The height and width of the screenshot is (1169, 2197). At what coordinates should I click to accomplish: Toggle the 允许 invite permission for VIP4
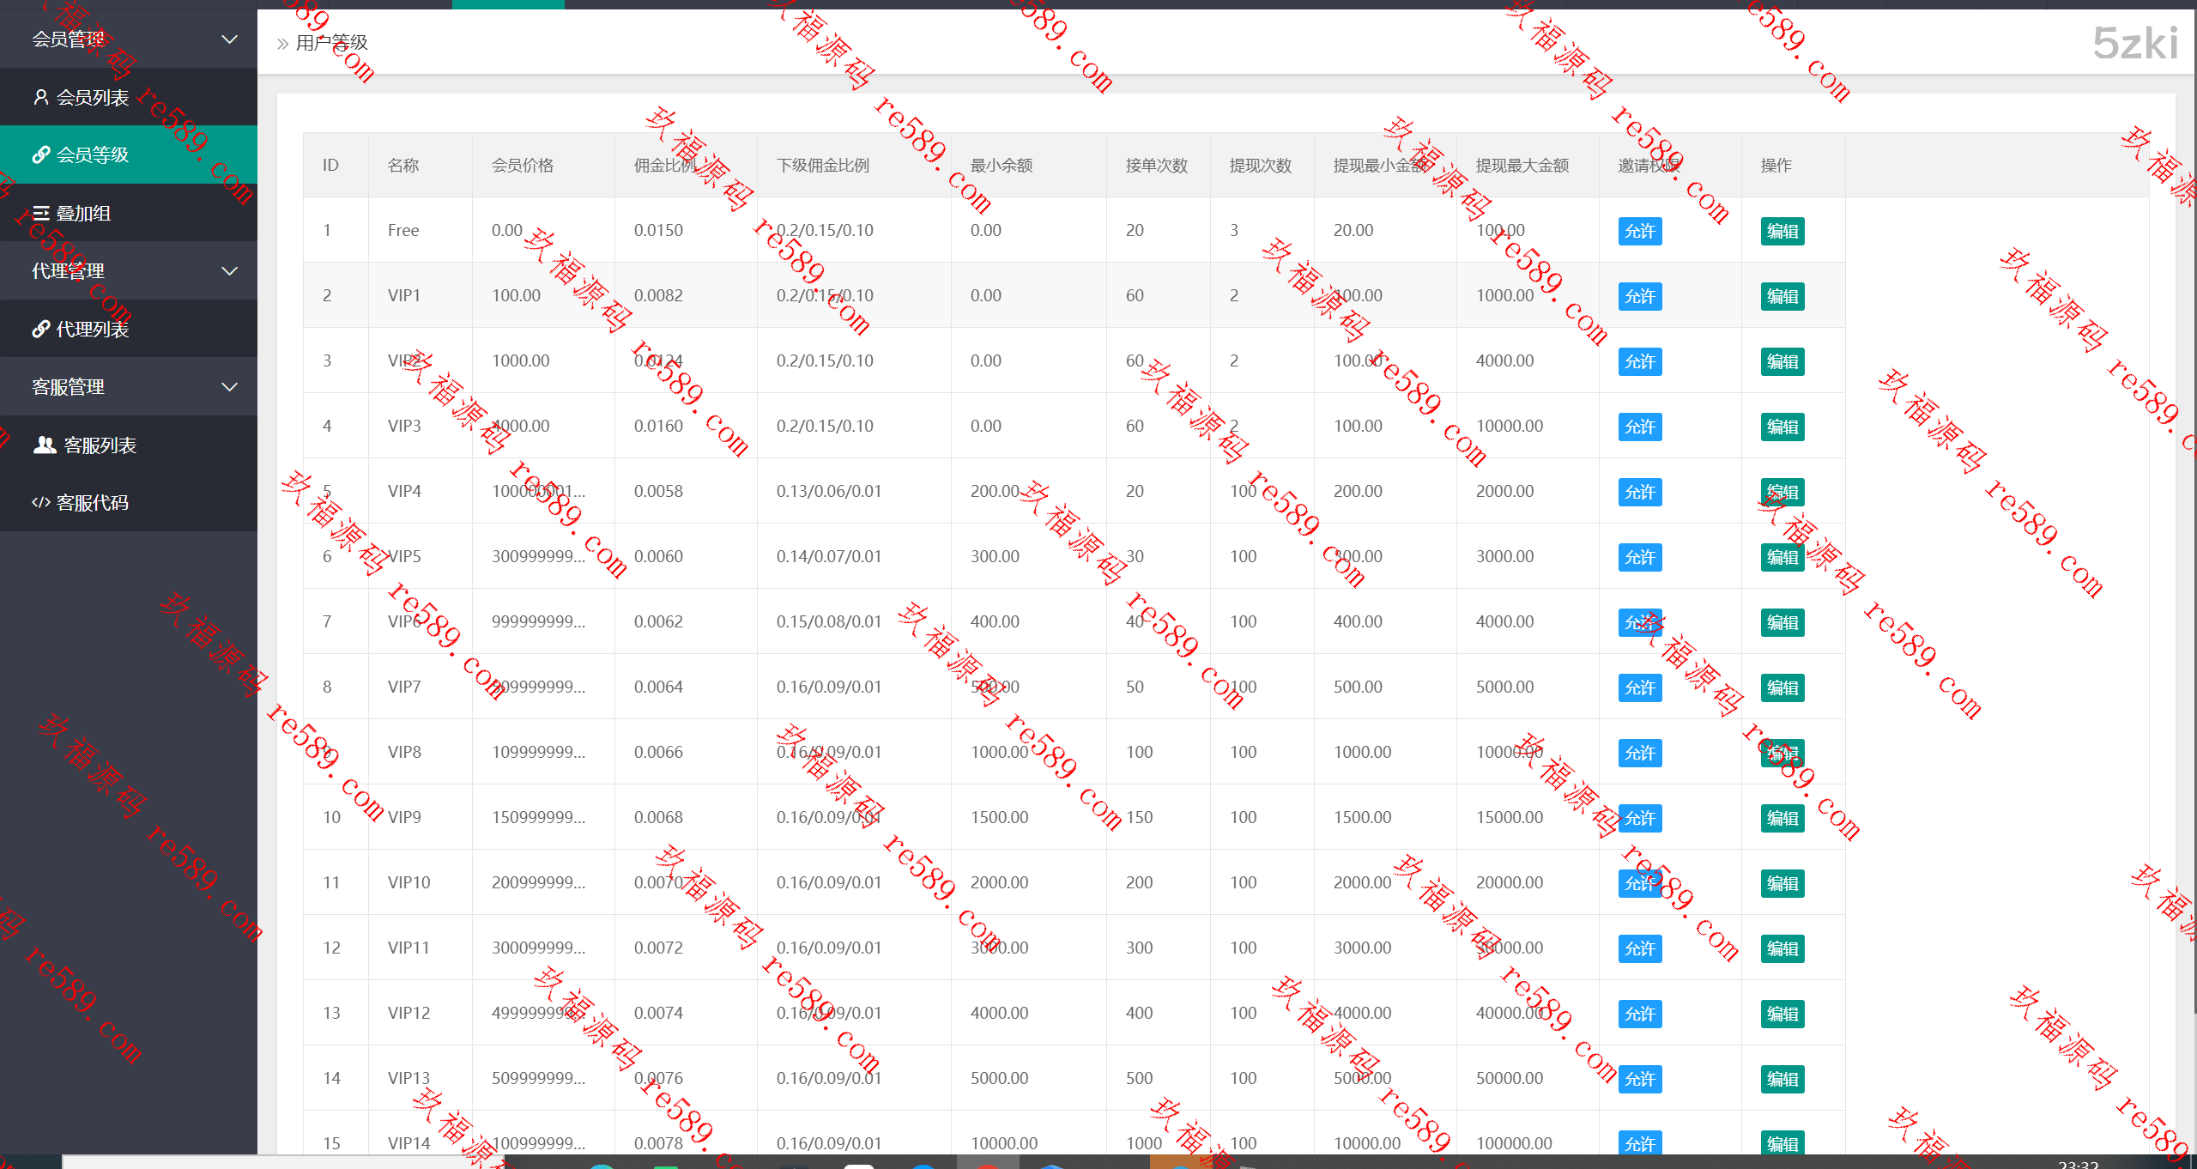pyautogui.click(x=1639, y=492)
